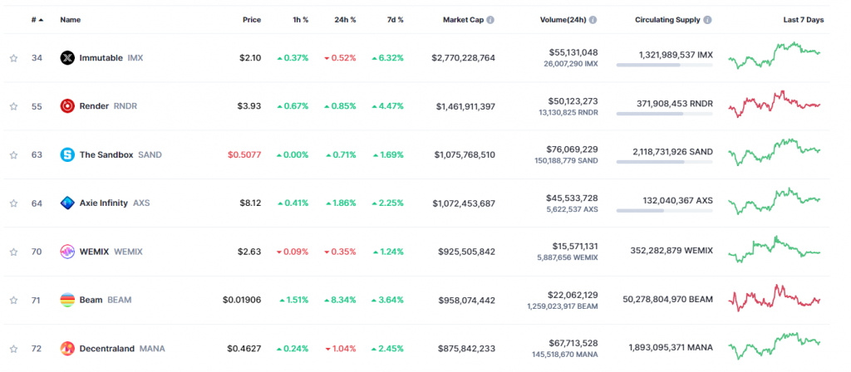Image resolution: width=851 pixels, height=372 pixels.
Task: Show Circulating Supply info icon
Action: point(707,20)
